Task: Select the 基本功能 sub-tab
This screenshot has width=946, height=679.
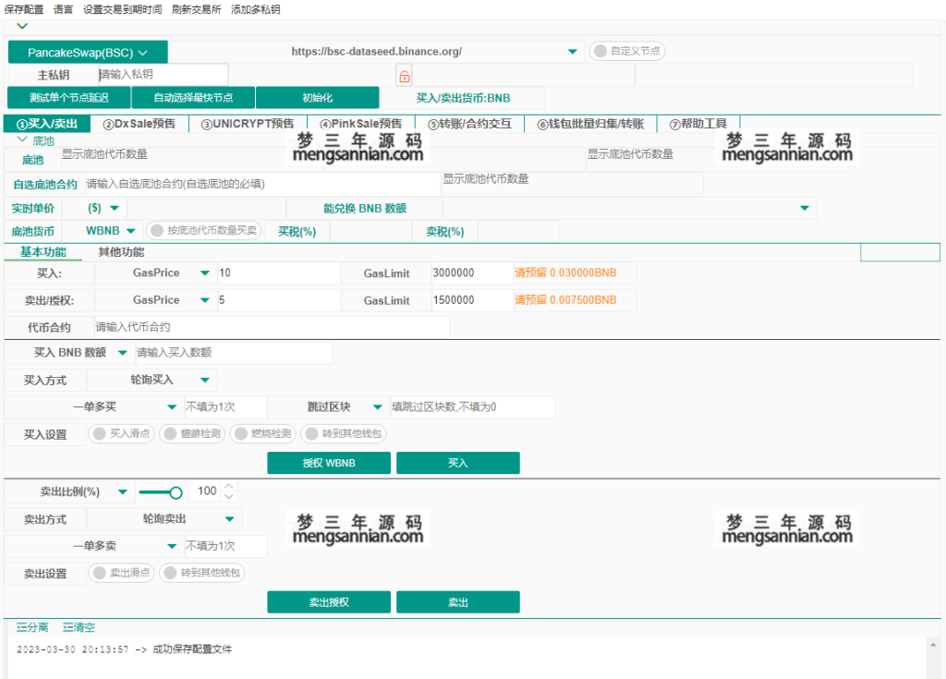Action: pyautogui.click(x=42, y=251)
